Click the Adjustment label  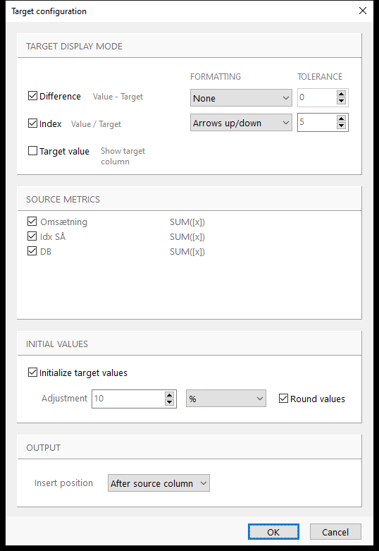pos(64,398)
